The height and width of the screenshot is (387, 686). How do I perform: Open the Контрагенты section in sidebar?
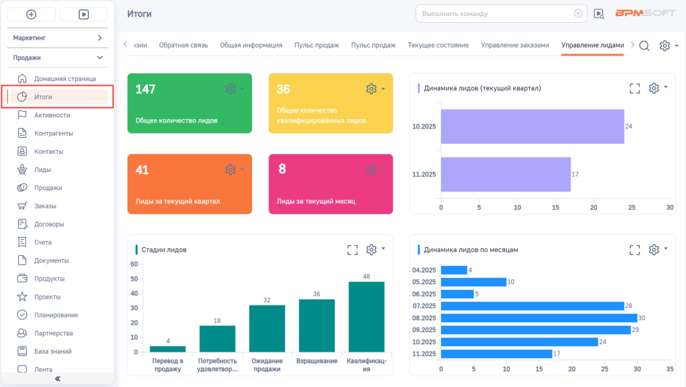pyautogui.click(x=54, y=133)
